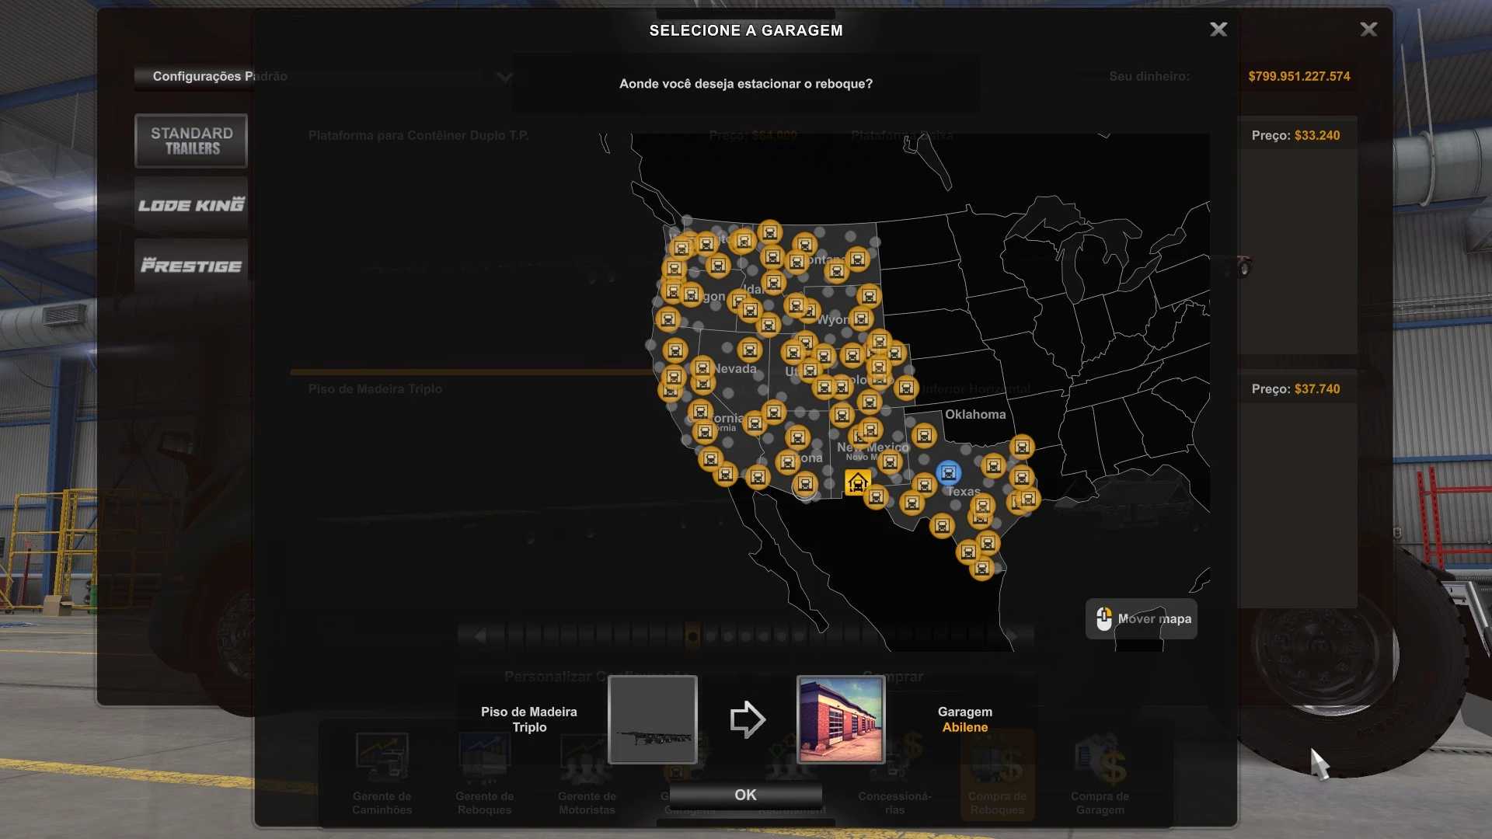The width and height of the screenshot is (1492, 839).
Task: Click the Piso de Madeira Triplo trailer thumbnail
Action: click(x=652, y=719)
